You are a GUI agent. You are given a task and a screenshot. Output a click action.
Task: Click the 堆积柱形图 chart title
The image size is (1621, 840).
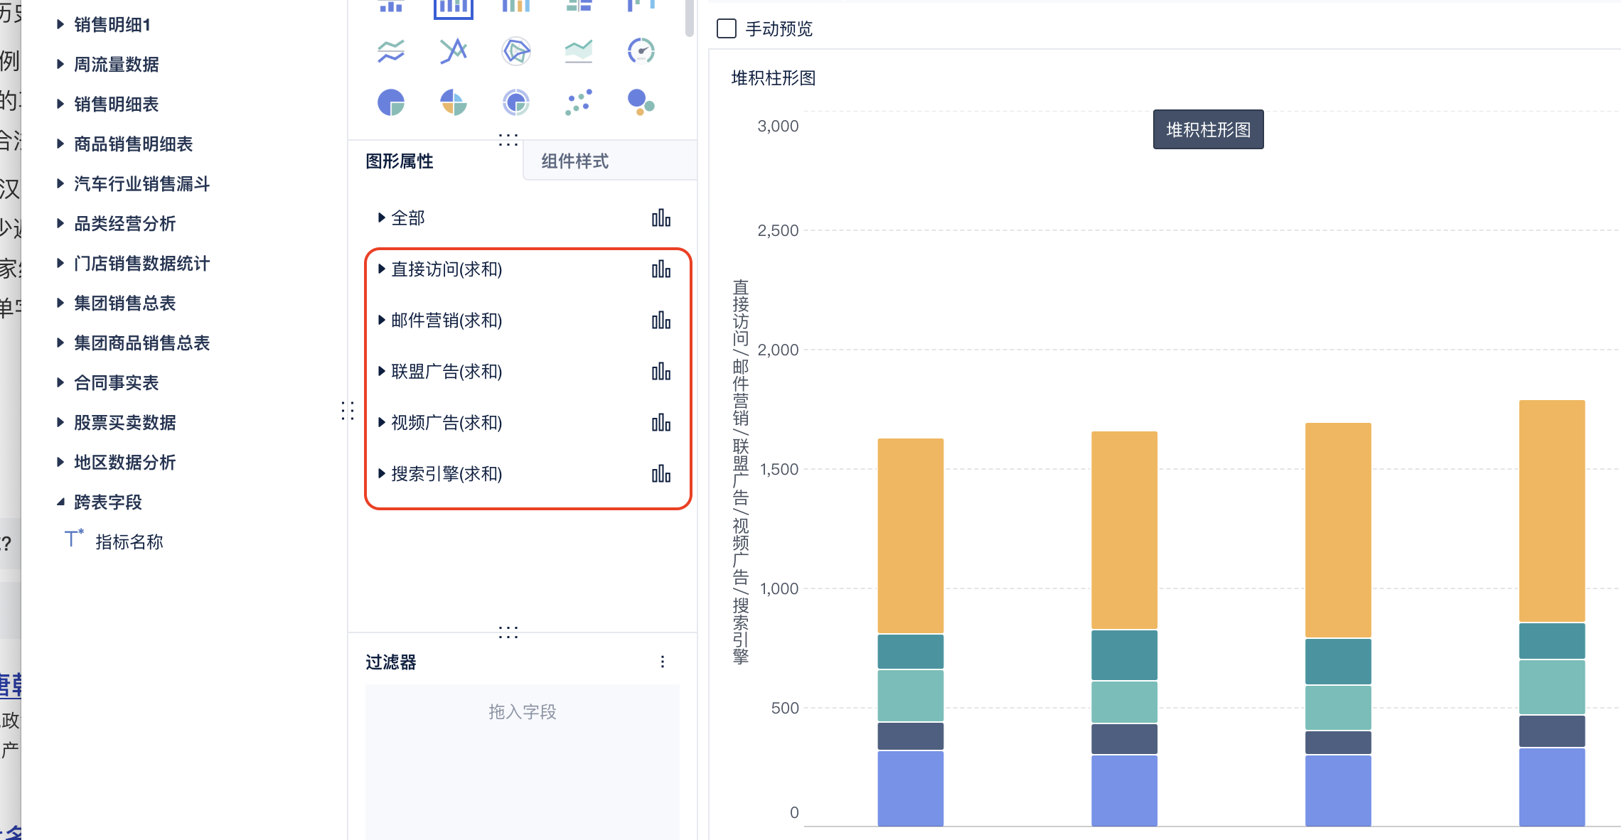pyautogui.click(x=774, y=78)
